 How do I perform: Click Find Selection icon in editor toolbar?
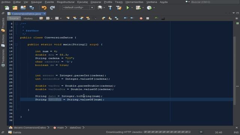coord(68,18)
